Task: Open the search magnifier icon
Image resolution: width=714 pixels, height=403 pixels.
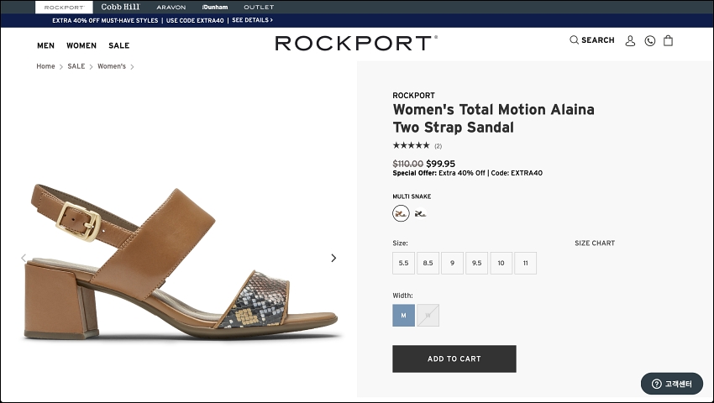Action: pyautogui.click(x=574, y=40)
